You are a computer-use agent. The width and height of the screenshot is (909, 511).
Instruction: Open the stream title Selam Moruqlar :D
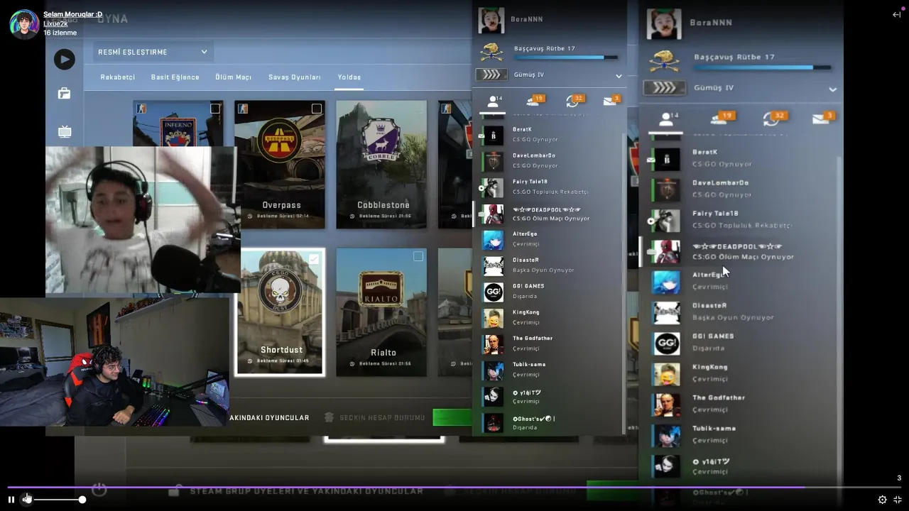pyautogui.click(x=72, y=14)
